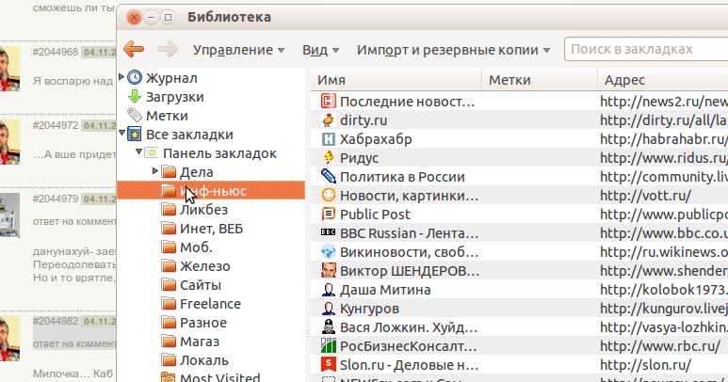Close the Библиотека window

click(134, 18)
